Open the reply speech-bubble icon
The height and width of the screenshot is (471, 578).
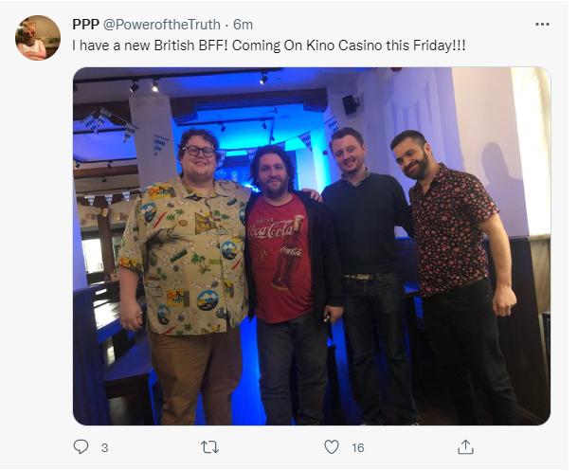tap(81, 447)
